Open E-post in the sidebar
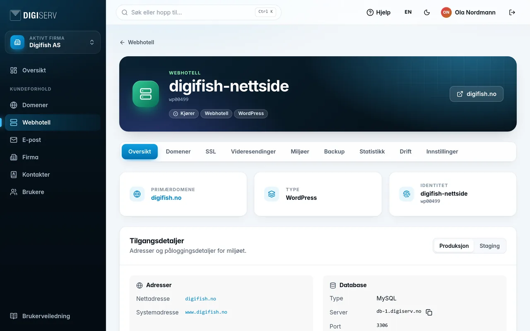Image resolution: width=530 pixels, height=331 pixels. pyautogui.click(x=53, y=140)
